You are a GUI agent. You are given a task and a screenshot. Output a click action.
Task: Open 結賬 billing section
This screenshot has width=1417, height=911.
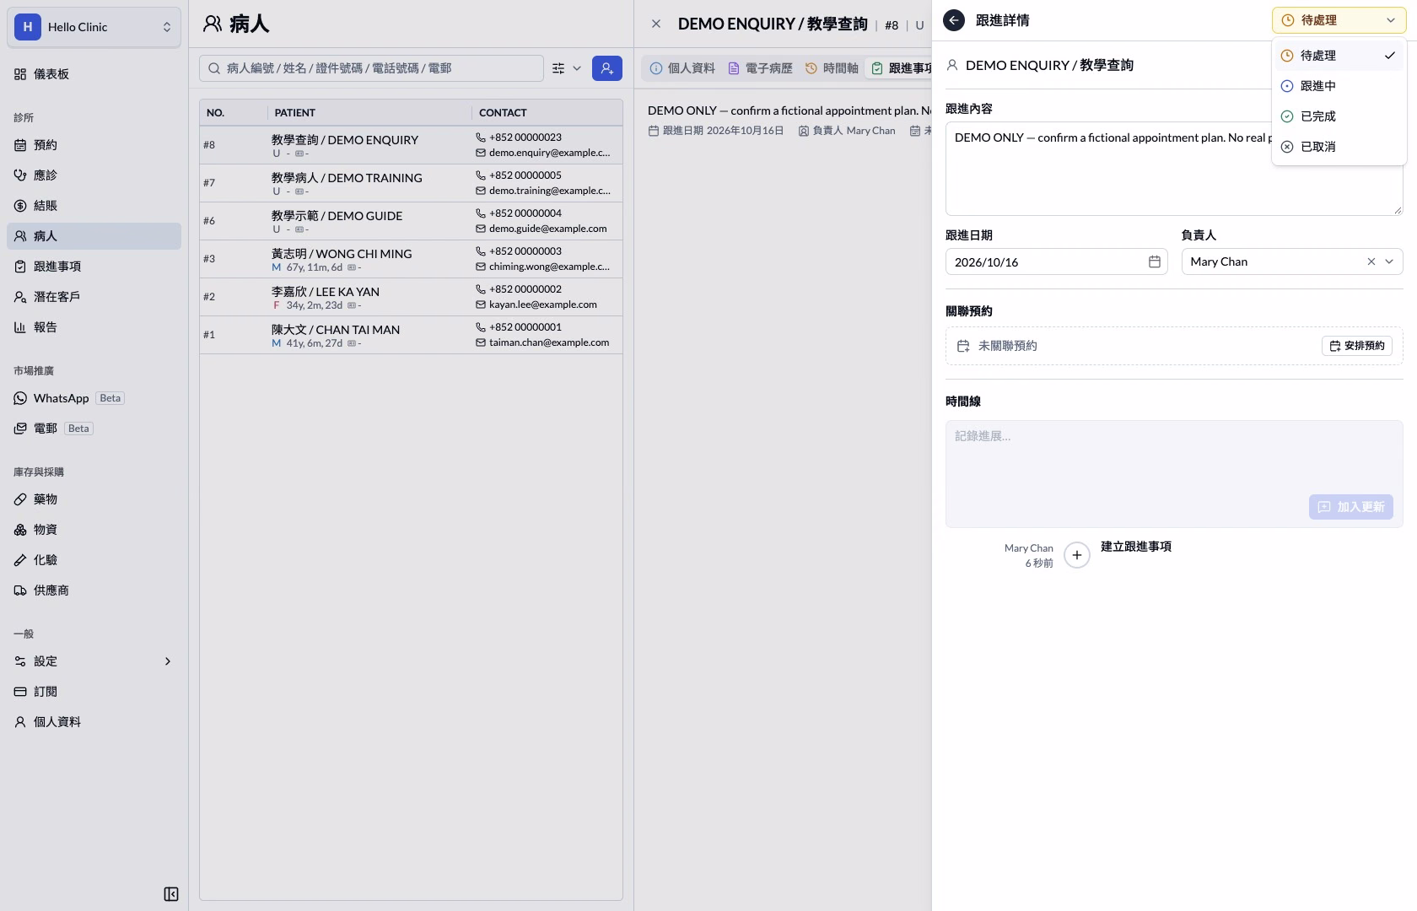pos(94,206)
